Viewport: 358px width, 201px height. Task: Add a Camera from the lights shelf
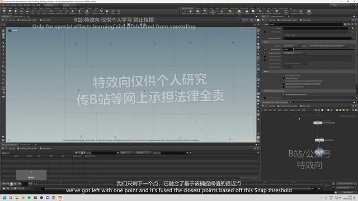pyautogui.click(x=184, y=12)
